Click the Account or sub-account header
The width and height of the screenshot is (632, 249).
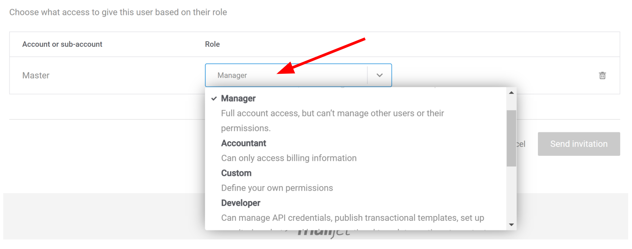pos(62,44)
